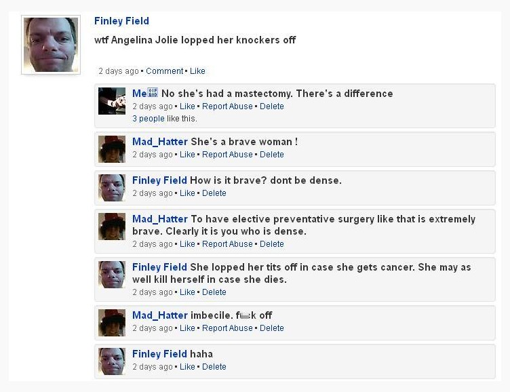The height and width of the screenshot is (392, 510).
Task: Open the Me commenter username link
Action: coord(139,94)
